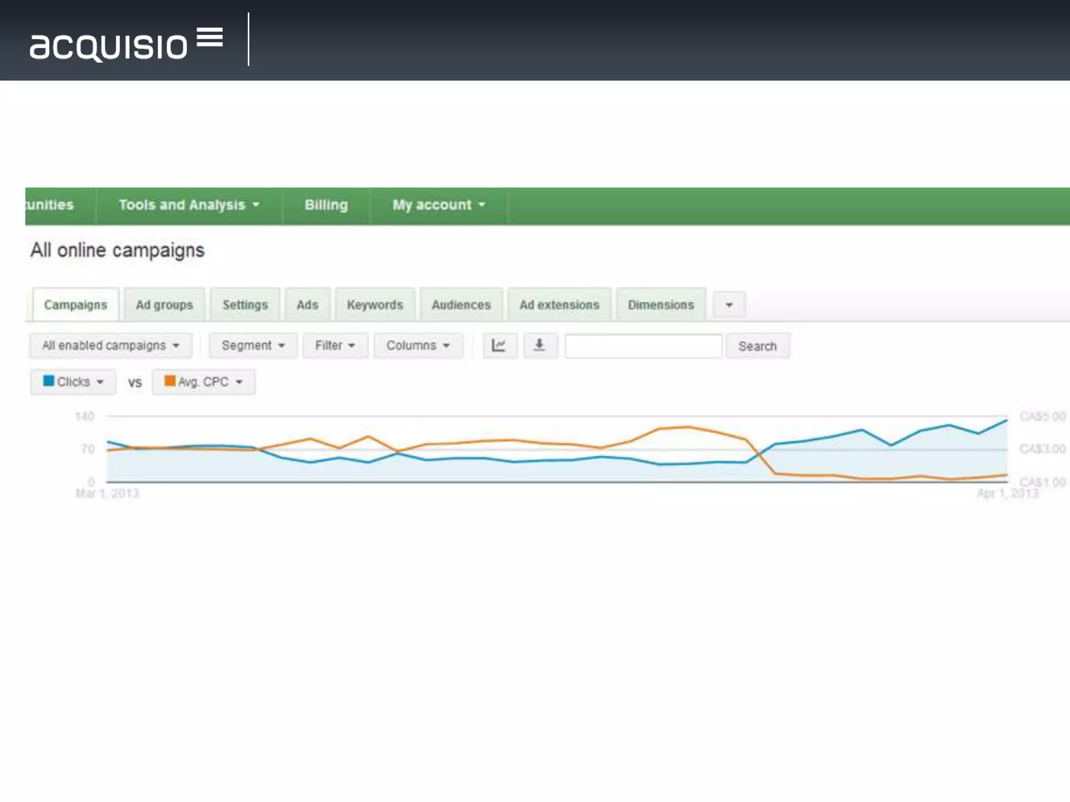The height and width of the screenshot is (802, 1070).
Task: Select the Ad extensions tab
Action: click(x=559, y=305)
